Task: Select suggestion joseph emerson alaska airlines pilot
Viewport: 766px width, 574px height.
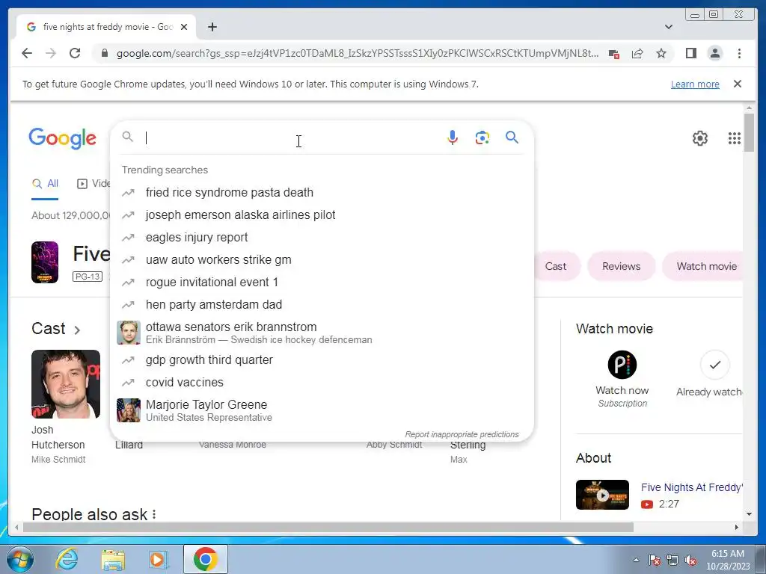Action: tap(322, 215)
